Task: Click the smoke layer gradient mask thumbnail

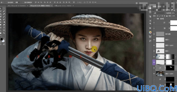Action: point(170,57)
